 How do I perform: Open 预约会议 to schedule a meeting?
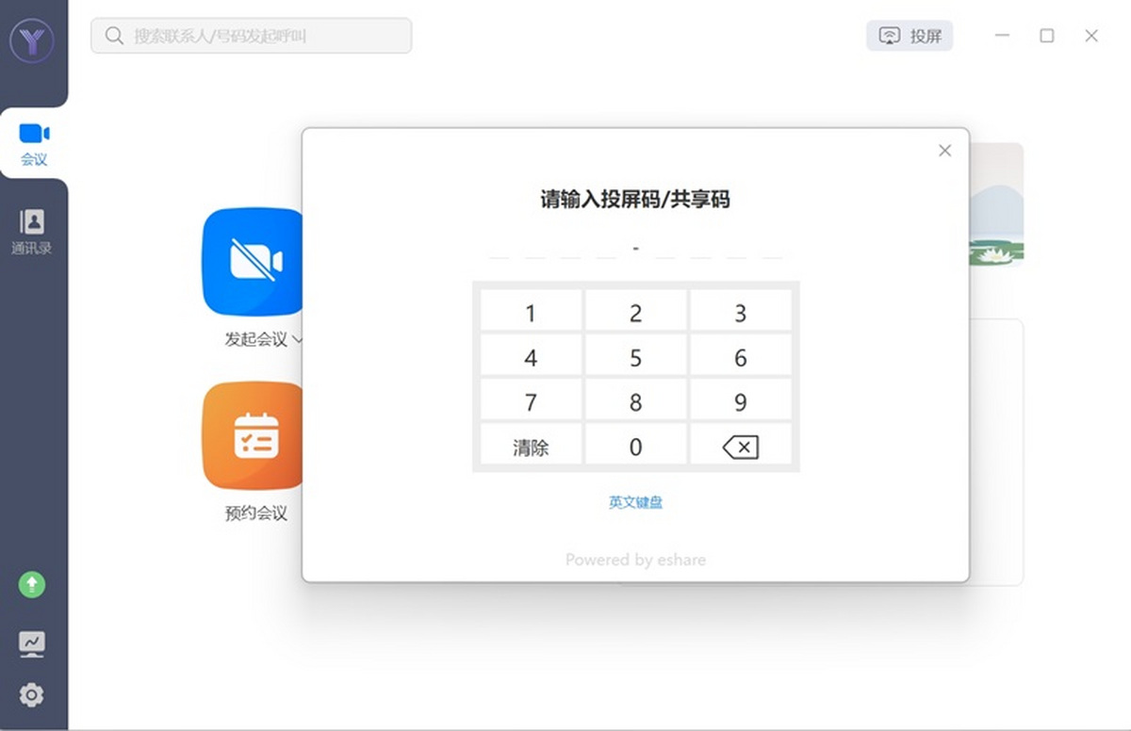[x=254, y=435]
